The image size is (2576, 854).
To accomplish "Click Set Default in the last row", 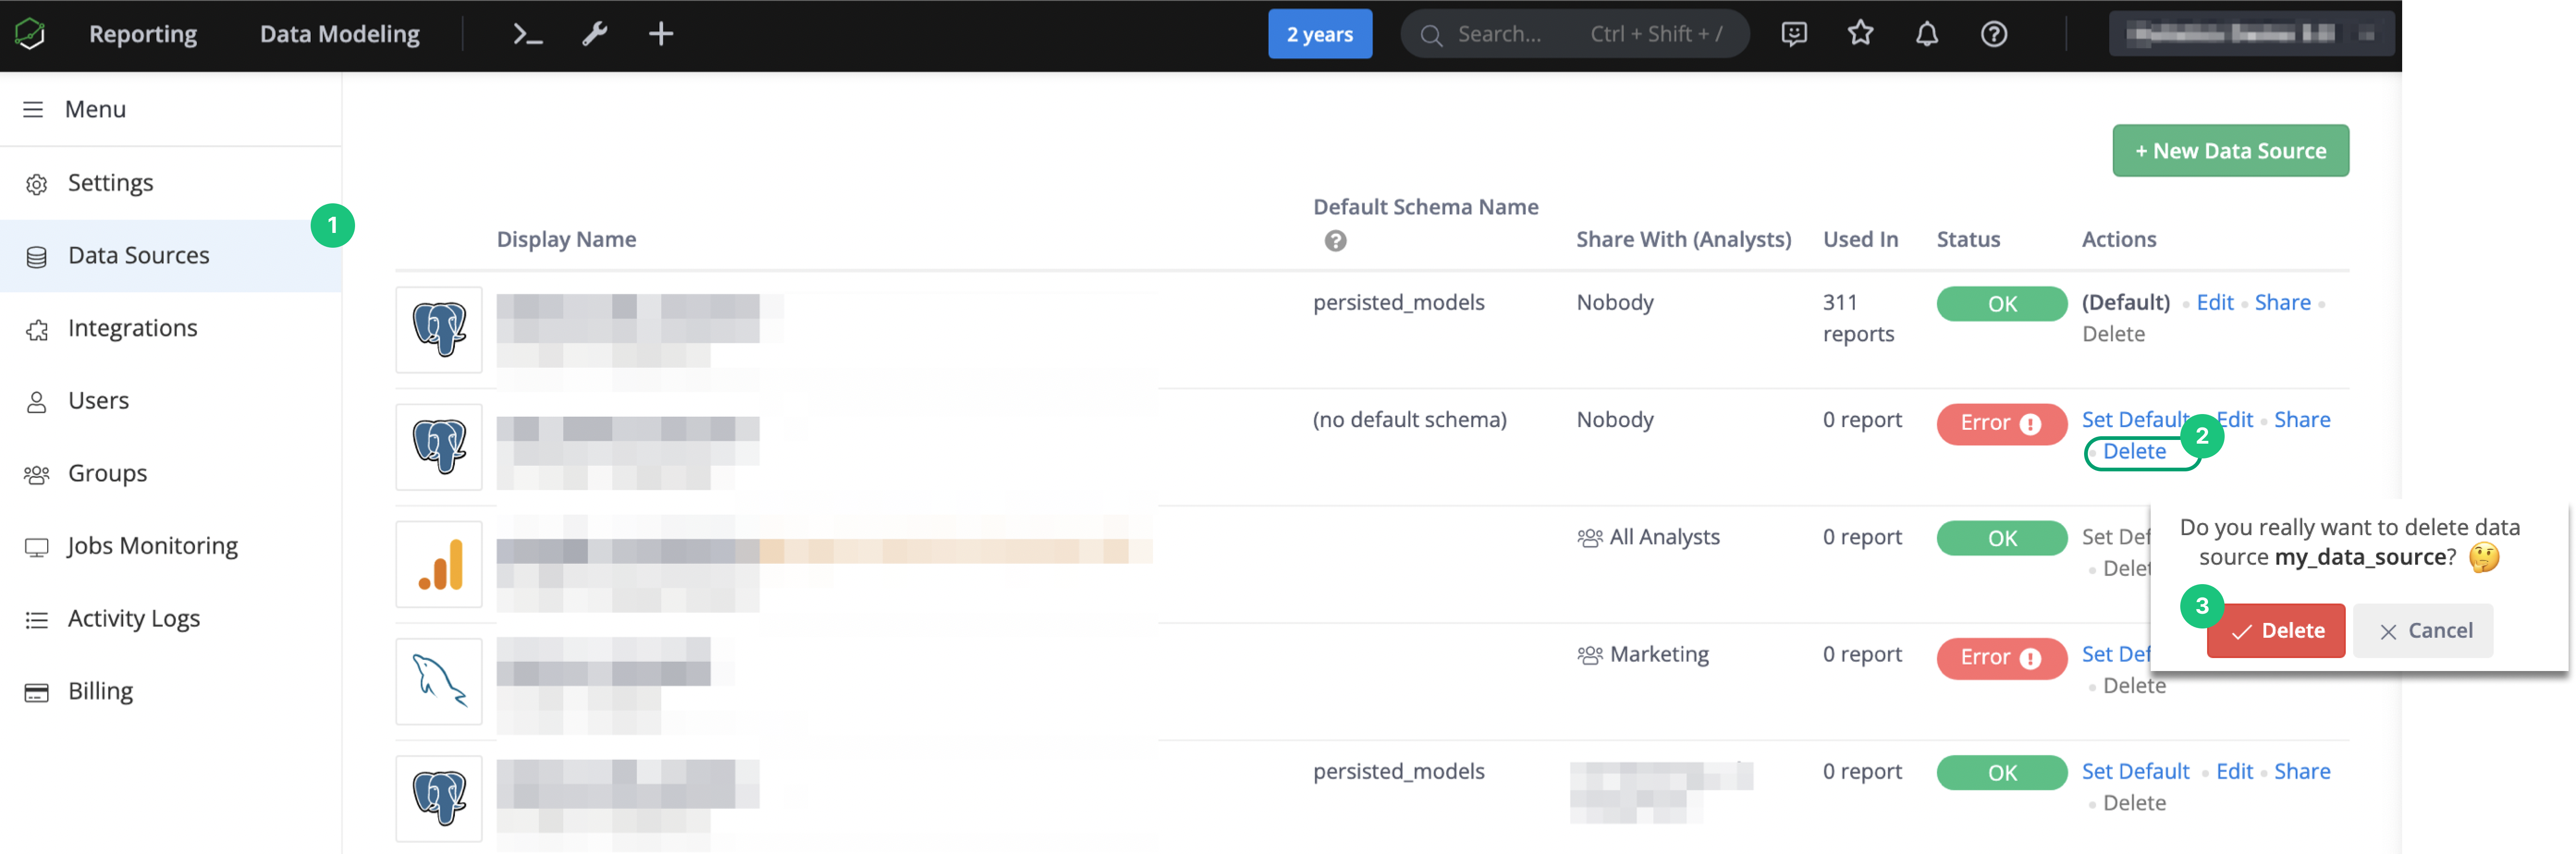I will click(2135, 772).
